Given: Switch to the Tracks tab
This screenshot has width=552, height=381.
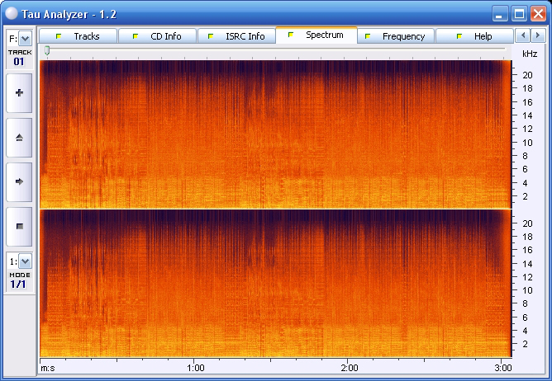Looking at the screenshot, I should (78, 36).
